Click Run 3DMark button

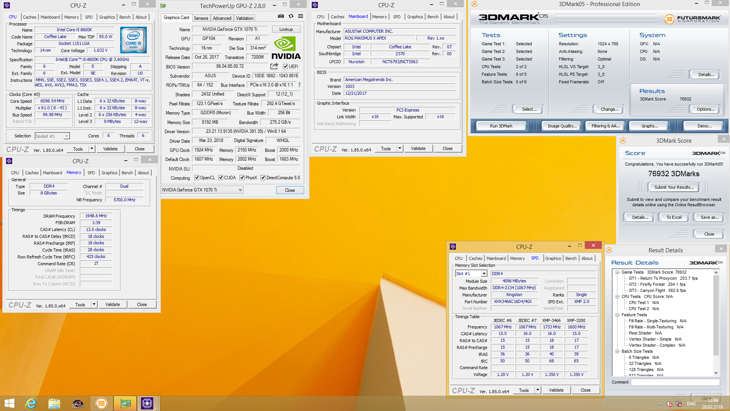[x=501, y=126]
